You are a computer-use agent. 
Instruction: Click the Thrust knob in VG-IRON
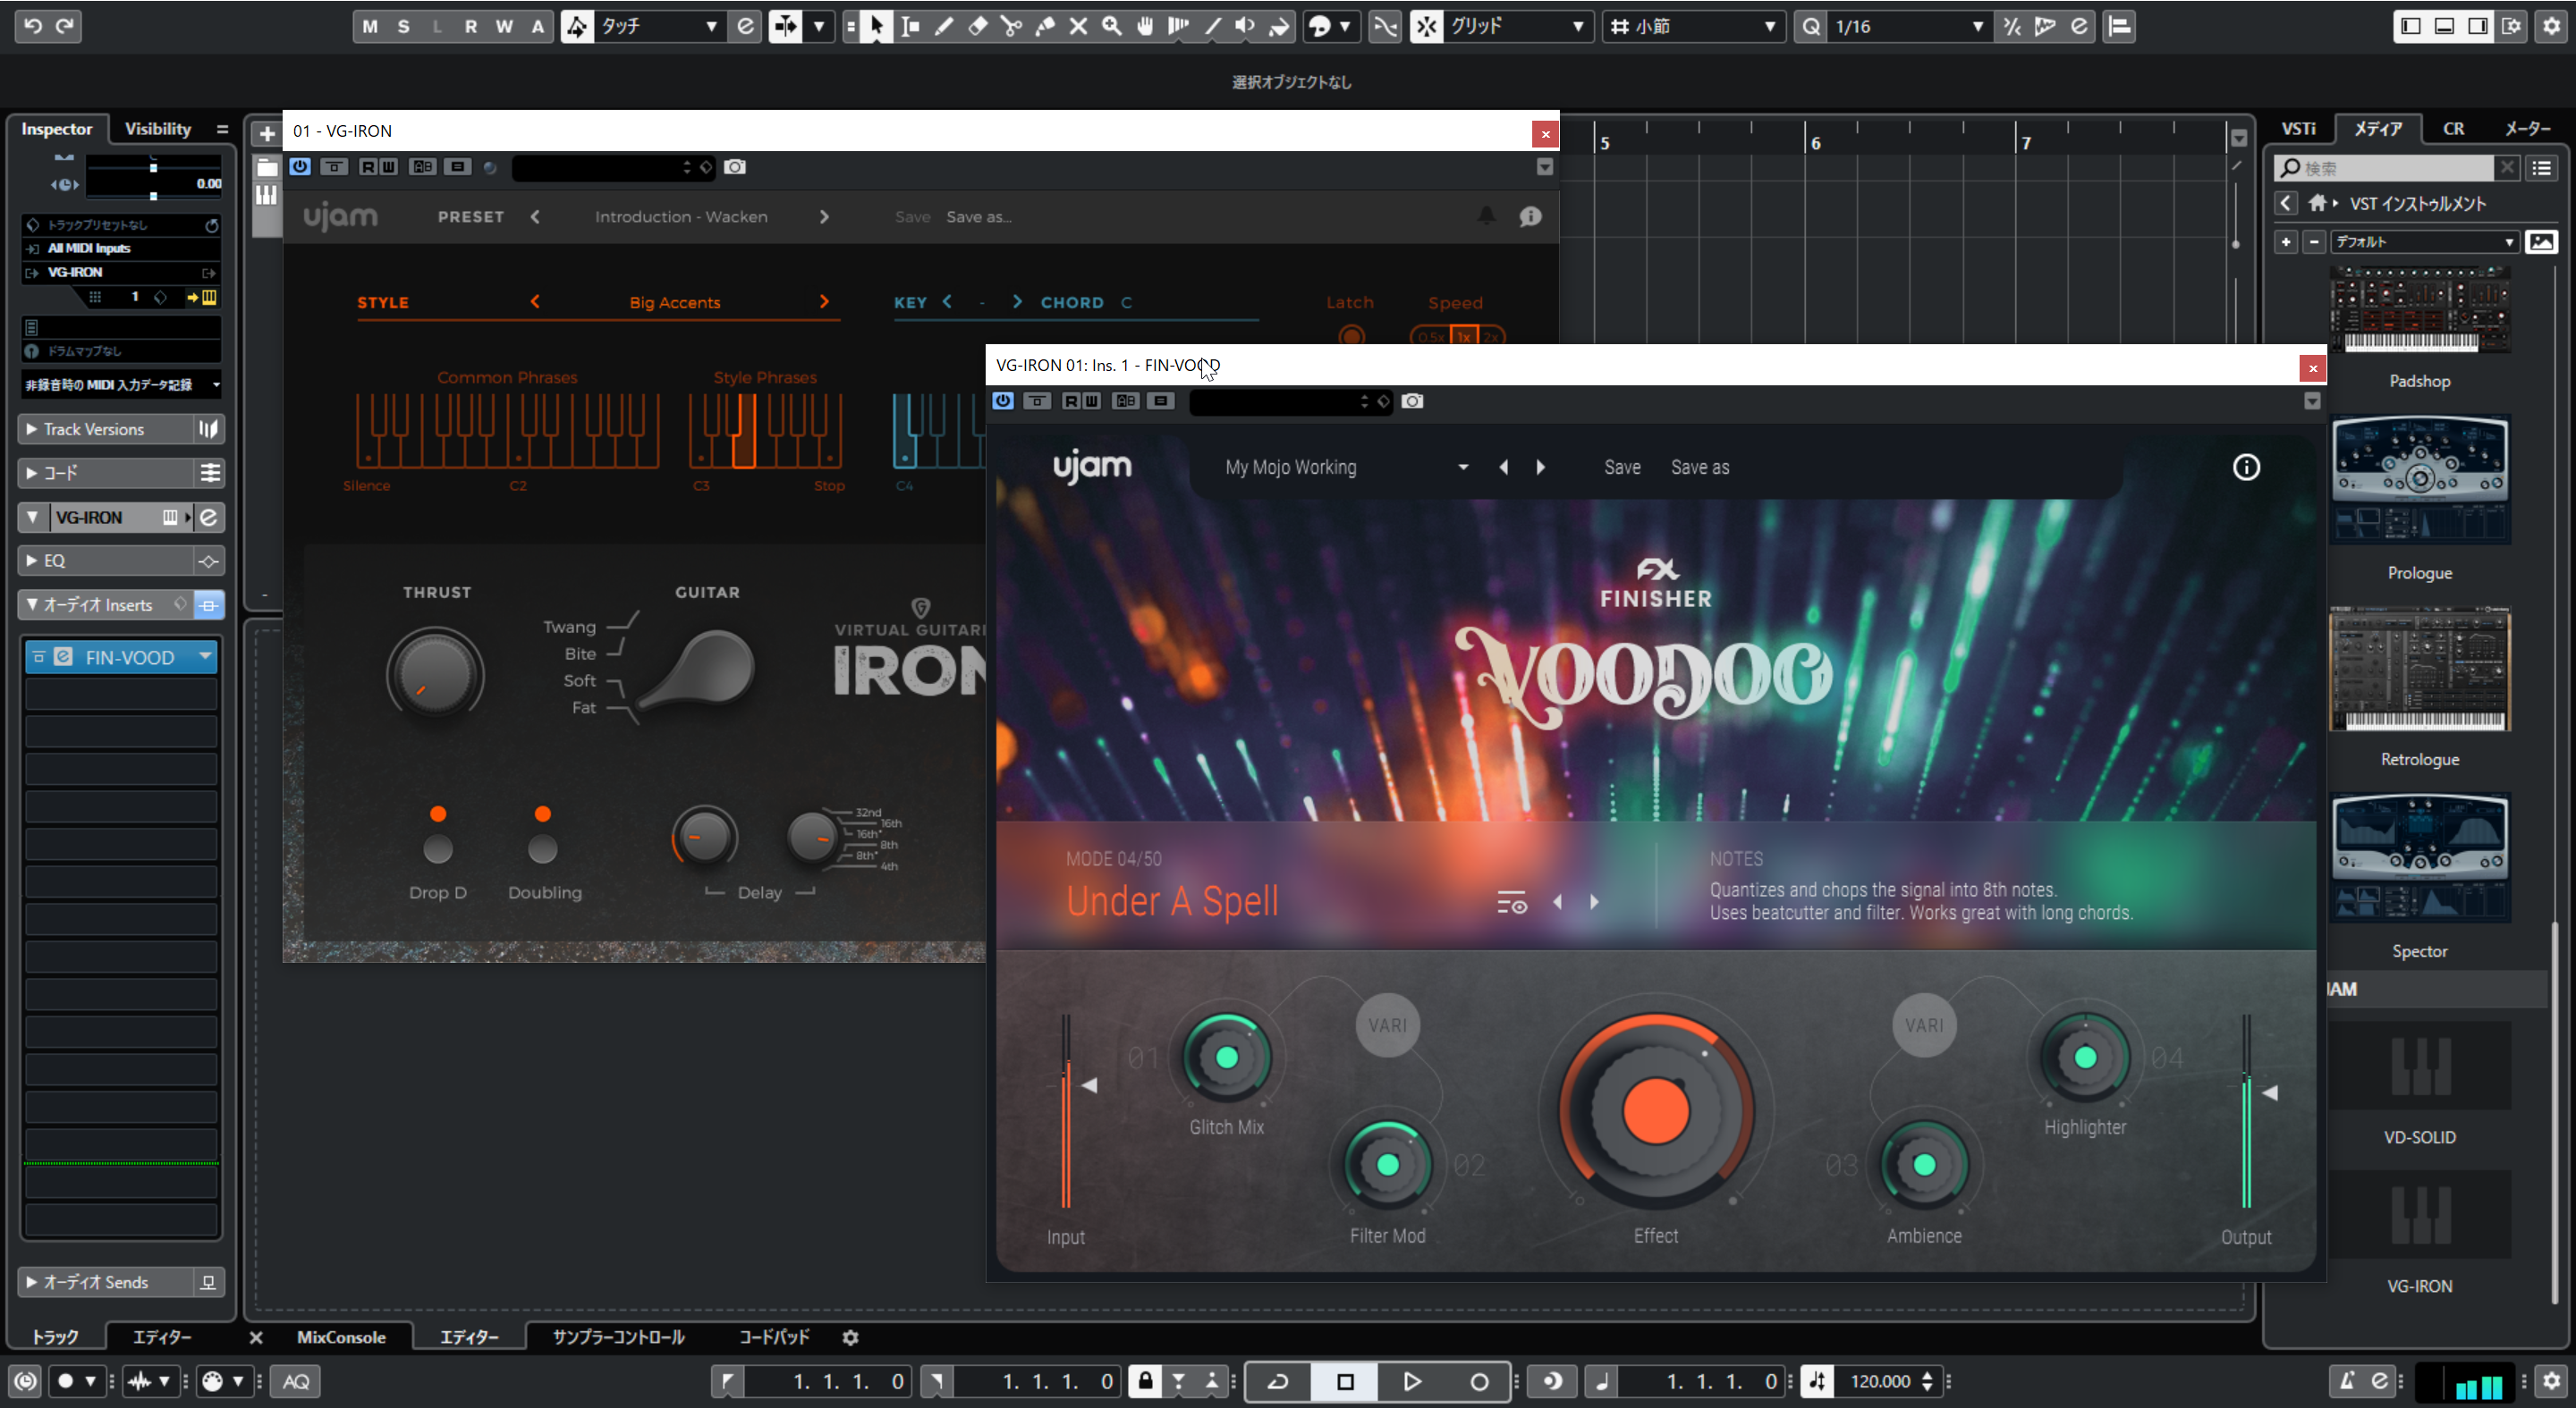tap(436, 677)
